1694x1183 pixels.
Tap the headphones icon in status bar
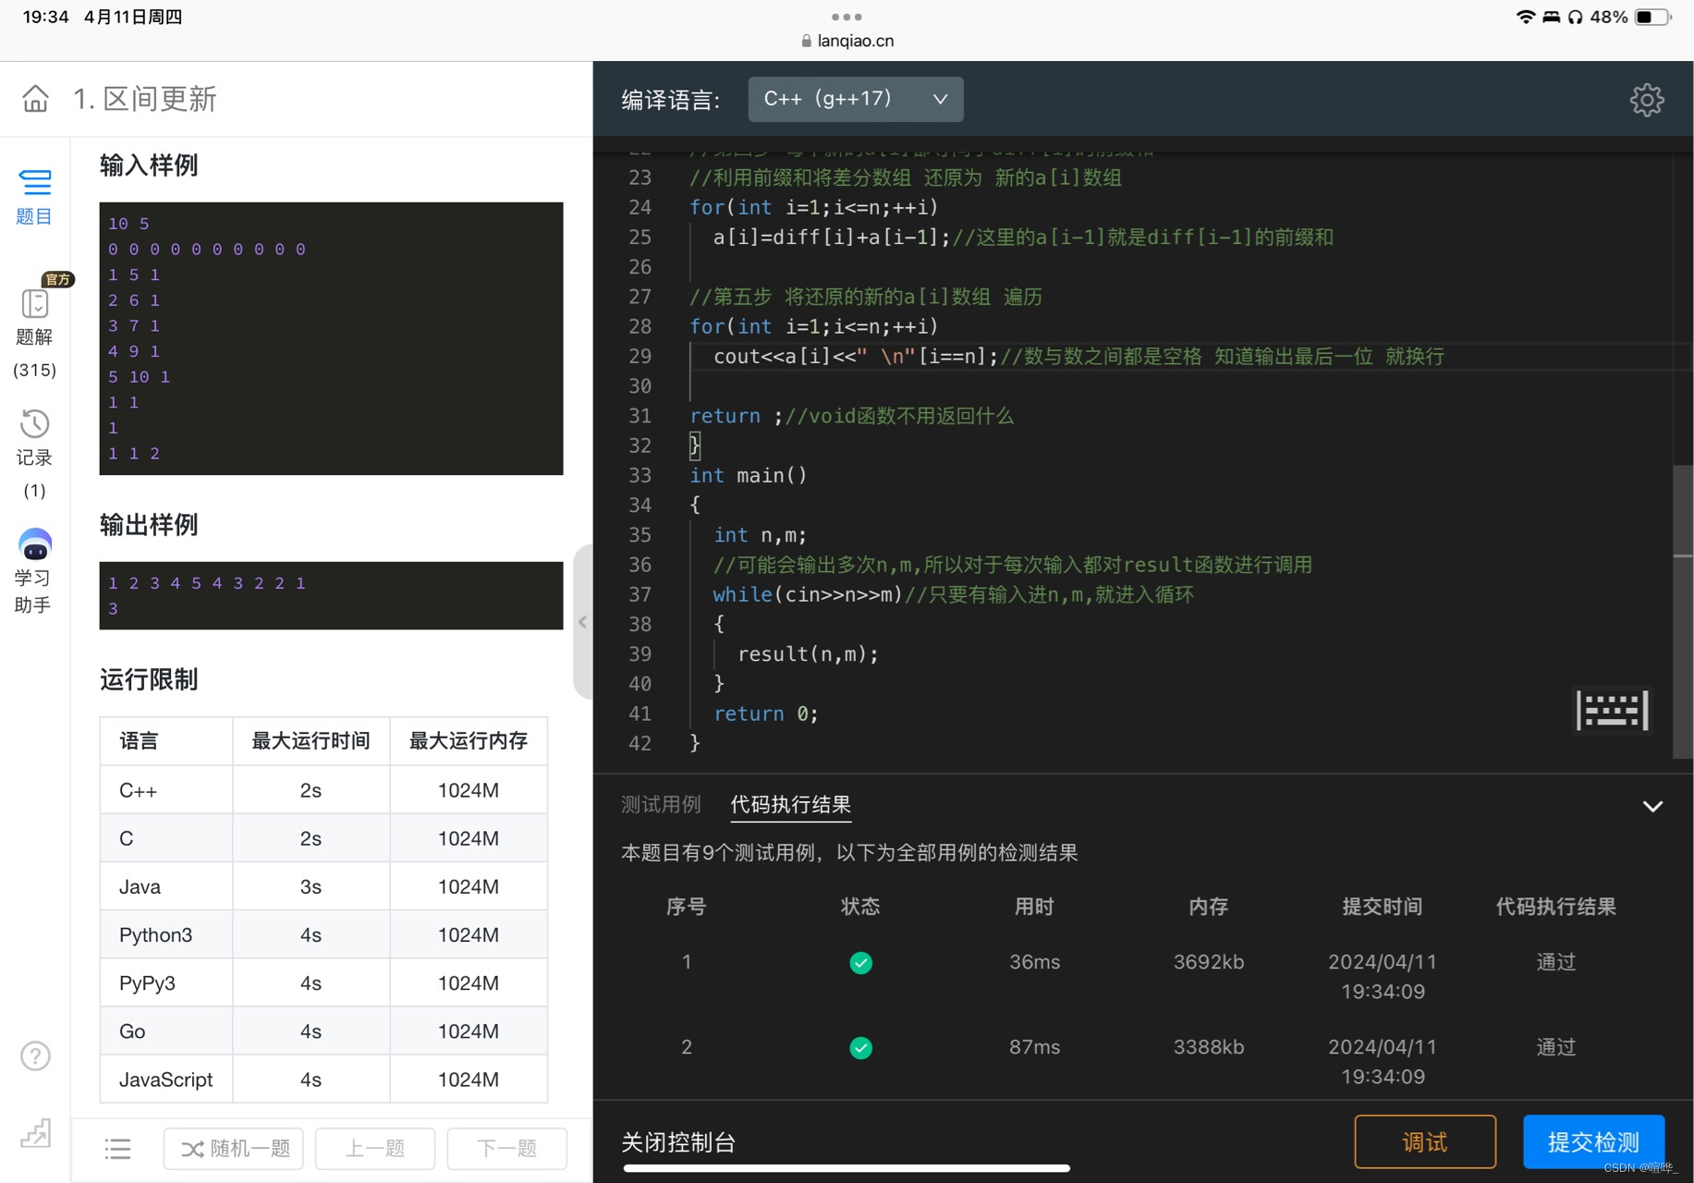click(x=1576, y=17)
